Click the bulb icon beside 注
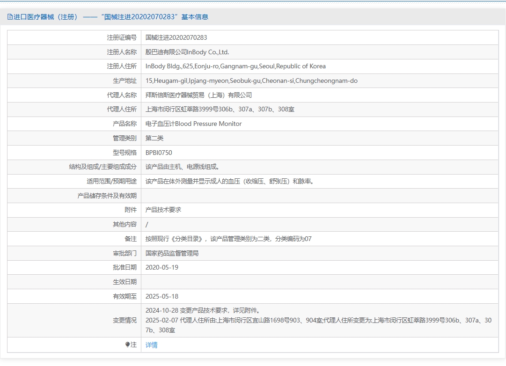The image size is (506, 366). coord(127,344)
